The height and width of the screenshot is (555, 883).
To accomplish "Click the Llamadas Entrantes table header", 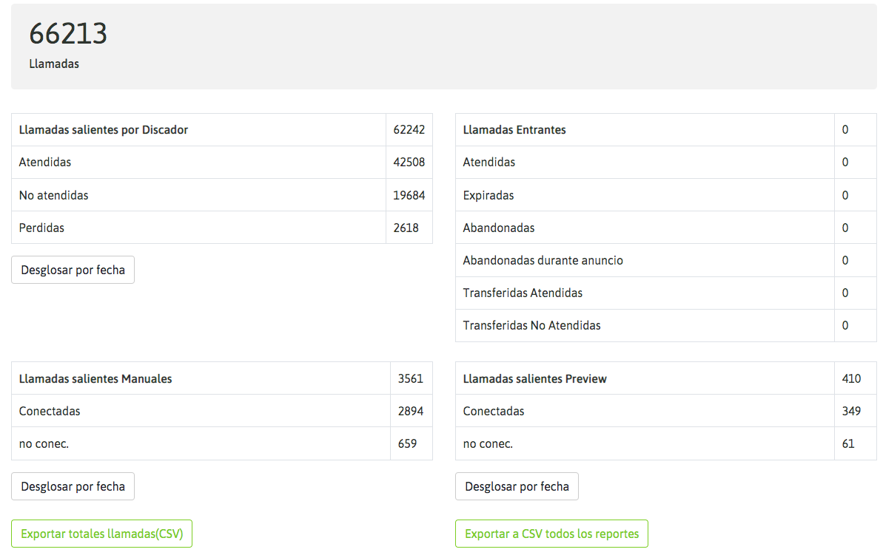I will [514, 130].
